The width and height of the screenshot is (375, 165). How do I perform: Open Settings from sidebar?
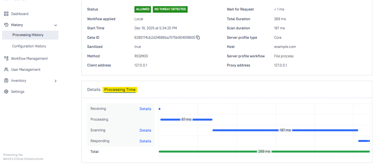18,92
